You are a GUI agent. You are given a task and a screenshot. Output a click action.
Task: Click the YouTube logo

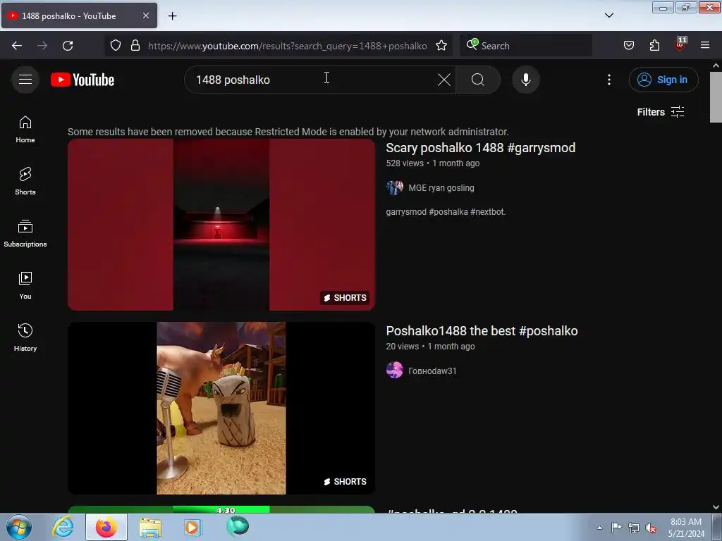pyautogui.click(x=82, y=80)
